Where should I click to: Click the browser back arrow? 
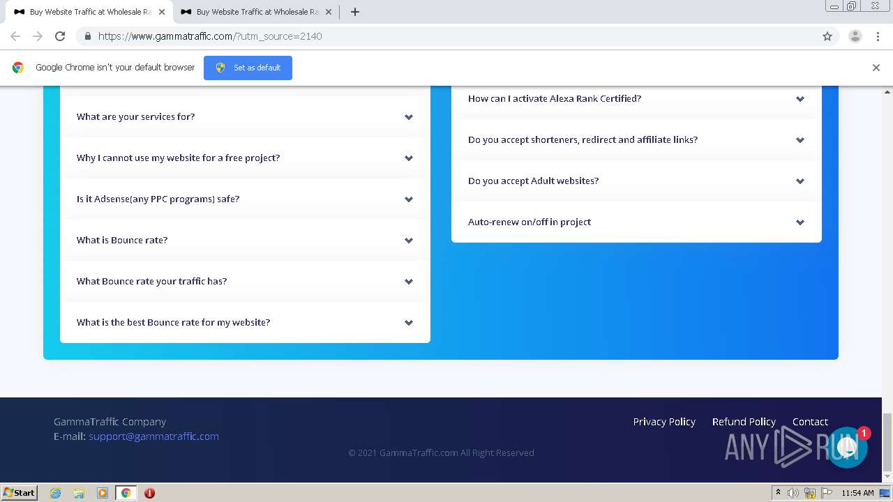(15, 36)
